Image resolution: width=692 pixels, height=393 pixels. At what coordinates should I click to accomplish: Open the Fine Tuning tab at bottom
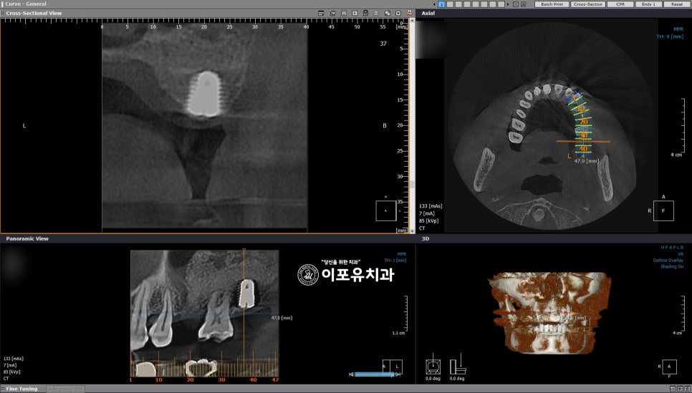coord(21,389)
